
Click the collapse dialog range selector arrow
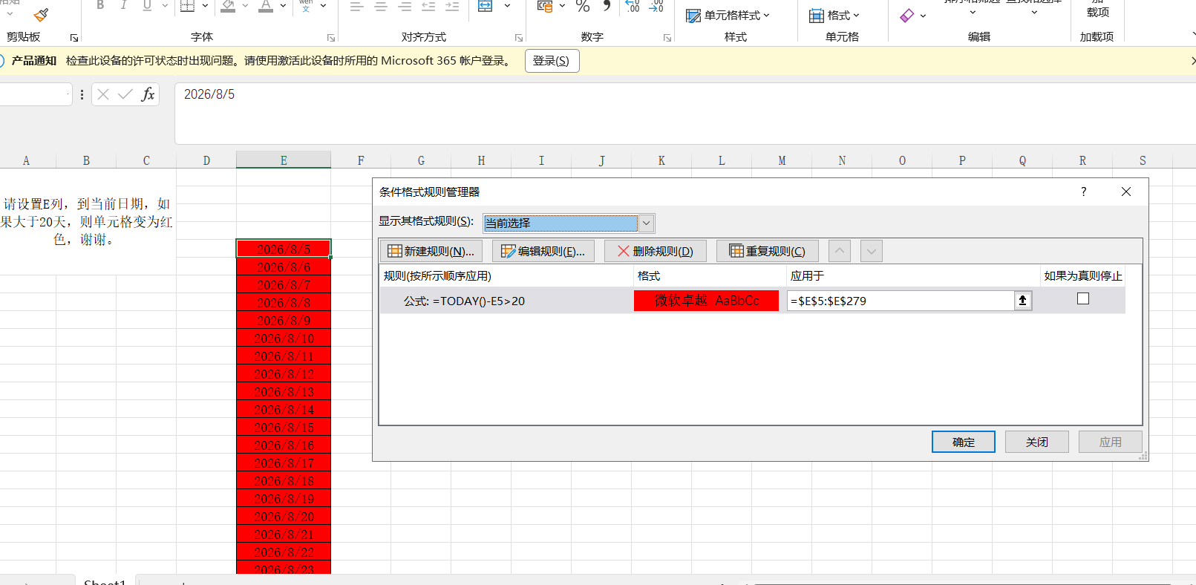click(x=1023, y=301)
